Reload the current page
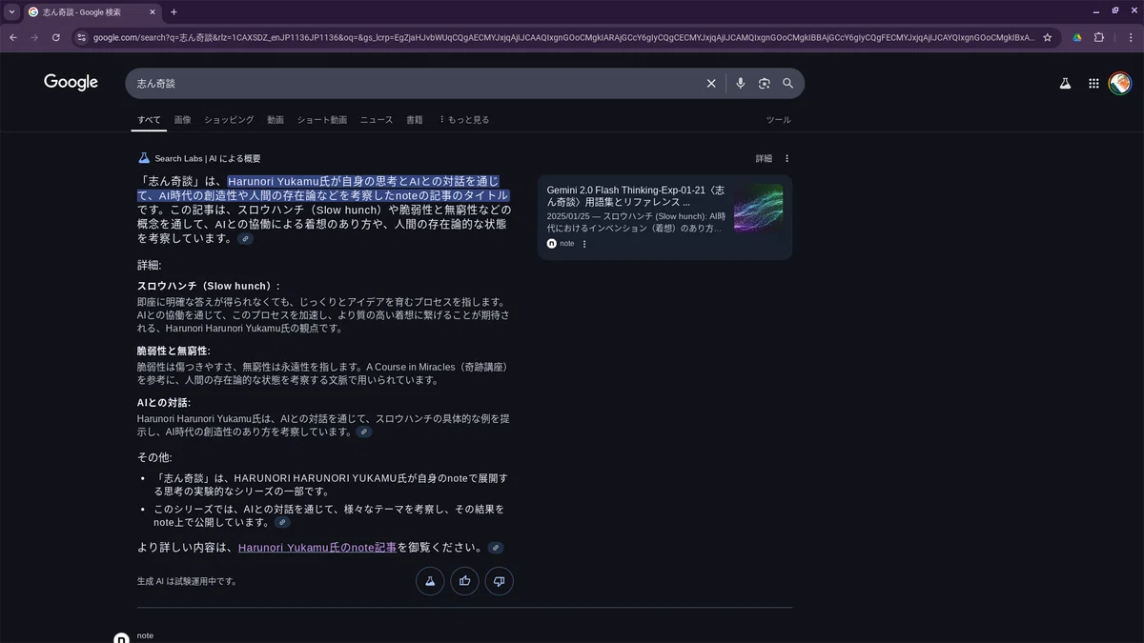 click(x=56, y=37)
